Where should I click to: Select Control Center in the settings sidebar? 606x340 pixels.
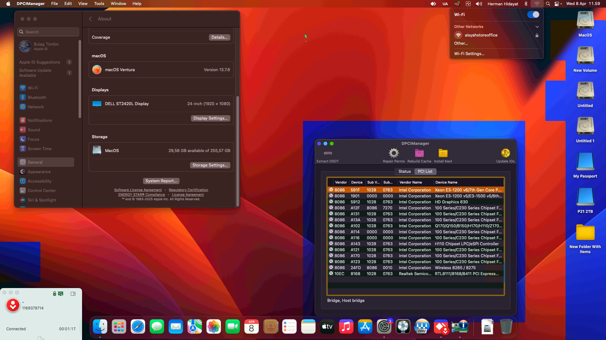tap(46, 191)
